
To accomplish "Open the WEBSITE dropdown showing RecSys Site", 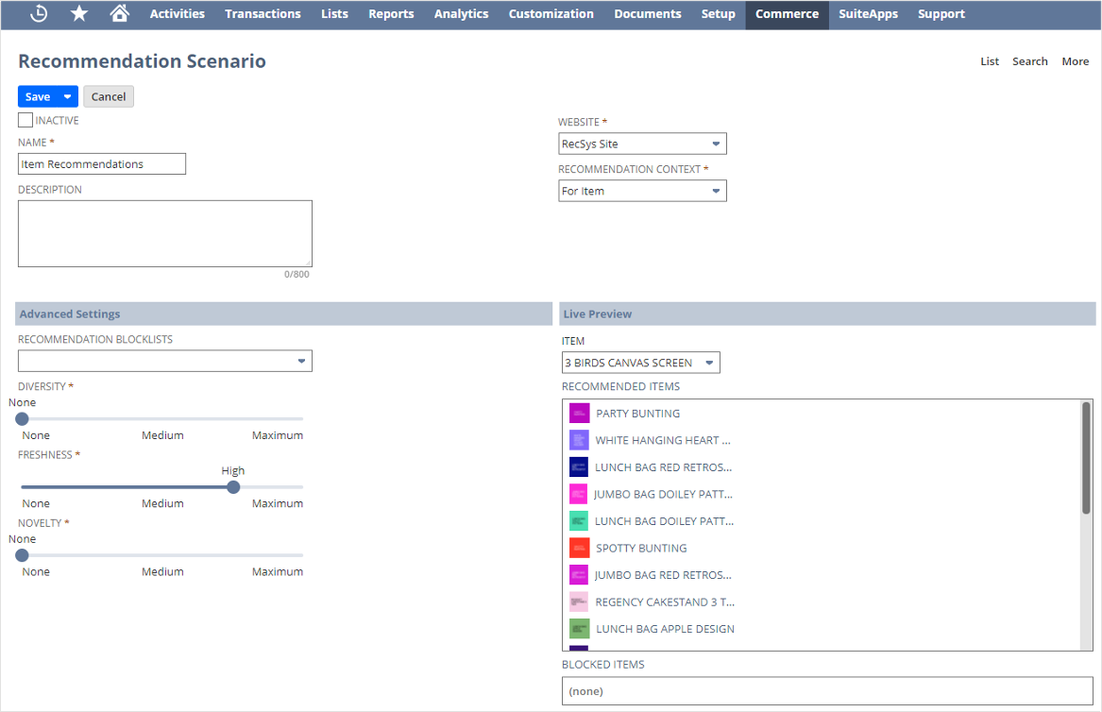I will click(x=642, y=144).
